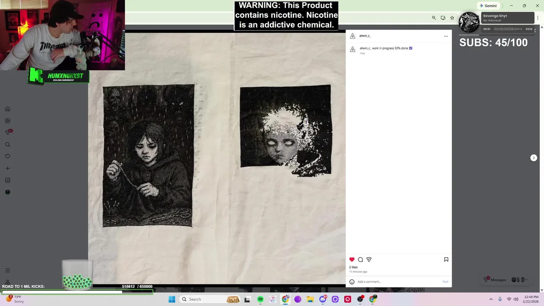Screen dimensions: 544x306
Task: Open the Windows Start menu
Action: (x=172, y=299)
